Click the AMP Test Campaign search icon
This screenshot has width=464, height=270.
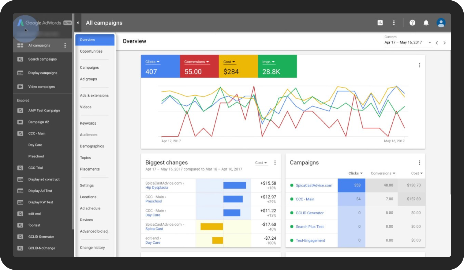20,111
